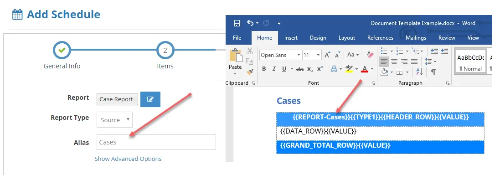Switch to the Review ribbon tab
The image size is (500, 175).
447,38
